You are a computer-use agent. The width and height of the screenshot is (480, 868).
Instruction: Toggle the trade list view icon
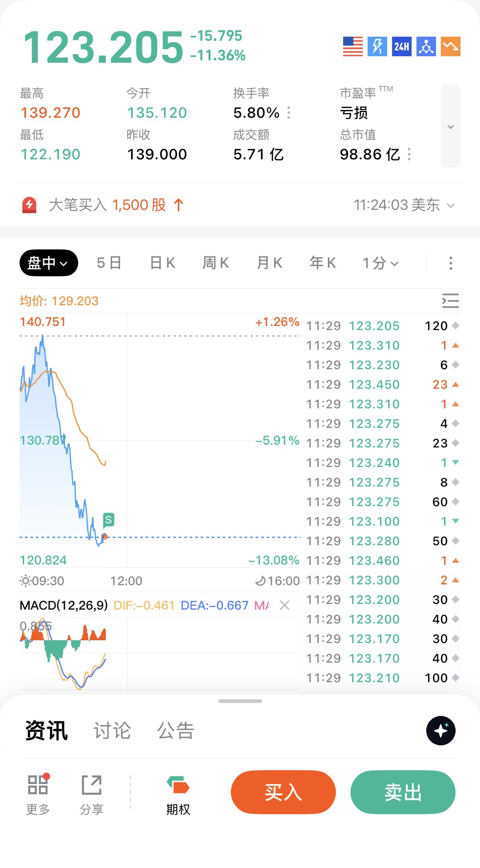(x=450, y=301)
